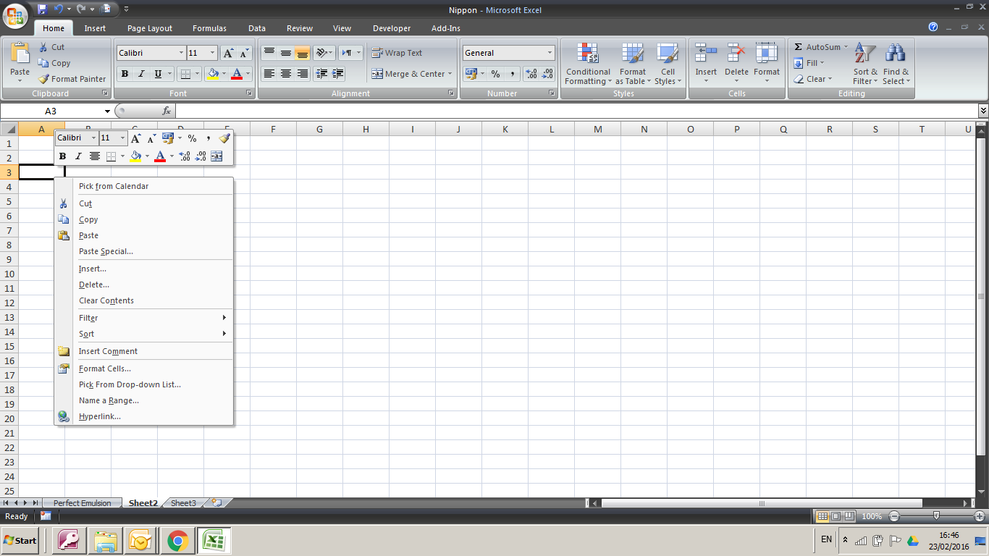Expand the formula bar
Viewport: 989px width, 556px height.
tap(982, 111)
